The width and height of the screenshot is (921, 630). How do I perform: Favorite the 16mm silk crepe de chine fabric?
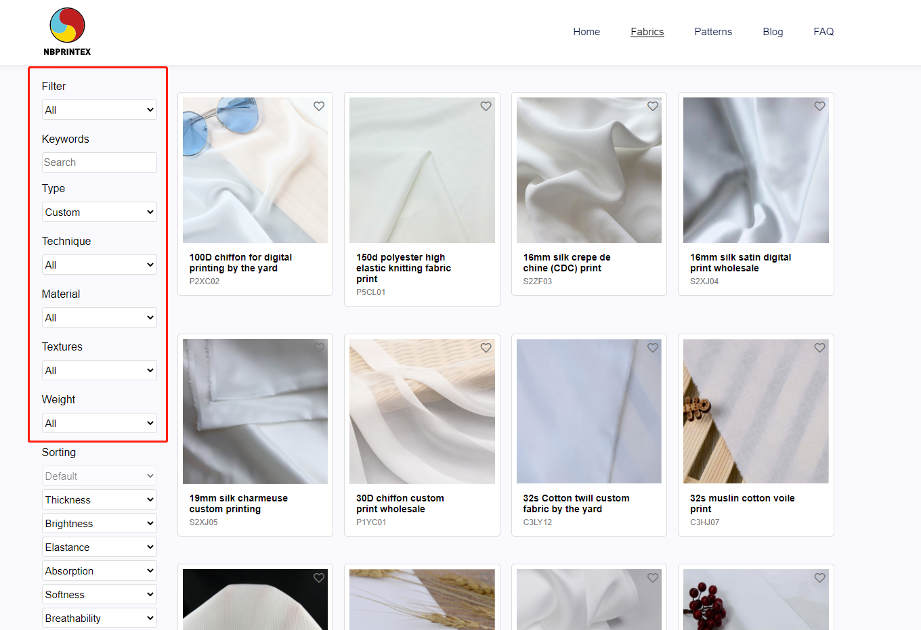click(653, 106)
